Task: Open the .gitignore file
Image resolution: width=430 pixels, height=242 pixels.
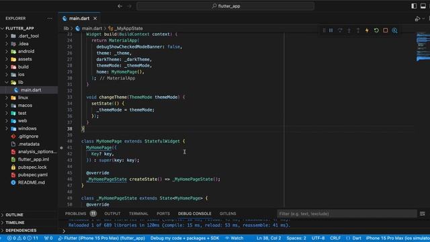Action: point(29,136)
